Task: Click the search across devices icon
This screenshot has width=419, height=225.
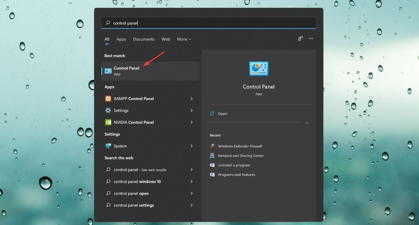Action: click(x=300, y=39)
